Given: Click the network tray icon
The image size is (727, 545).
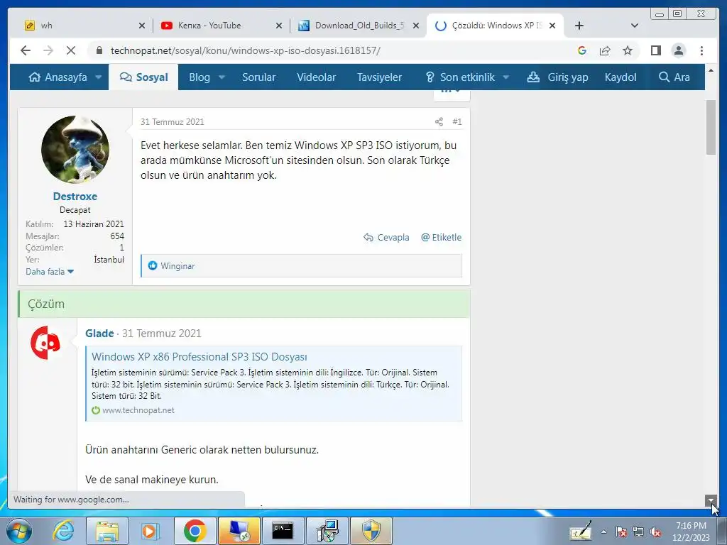Looking at the screenshot, I should point(638,532).
